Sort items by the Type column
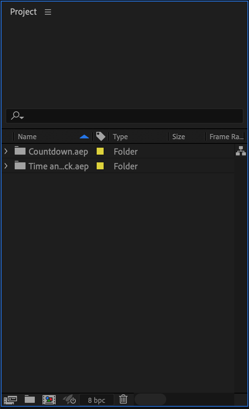This screenshot has height=409, width=249. (120, 136)
